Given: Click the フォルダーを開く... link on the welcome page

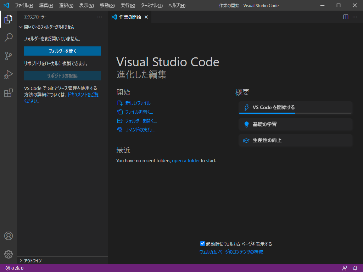Looking at the screenshot, I should tap(141, 121).
